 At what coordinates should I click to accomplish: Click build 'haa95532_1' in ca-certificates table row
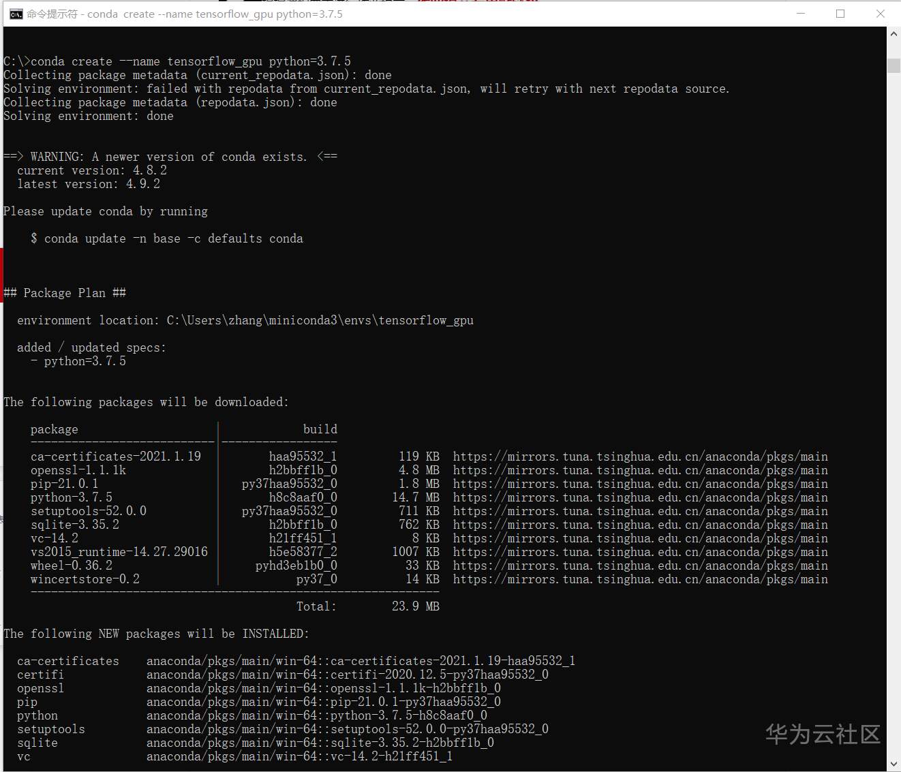click(303, 457)
